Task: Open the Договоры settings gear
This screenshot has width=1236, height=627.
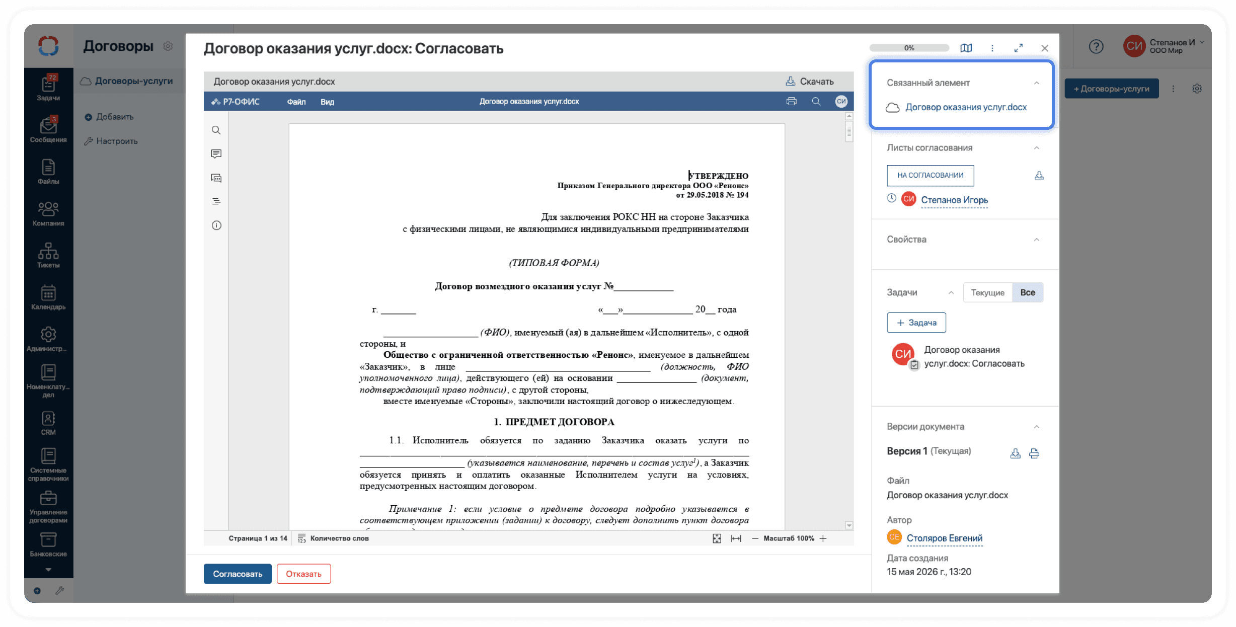Action: coord(168,46)
